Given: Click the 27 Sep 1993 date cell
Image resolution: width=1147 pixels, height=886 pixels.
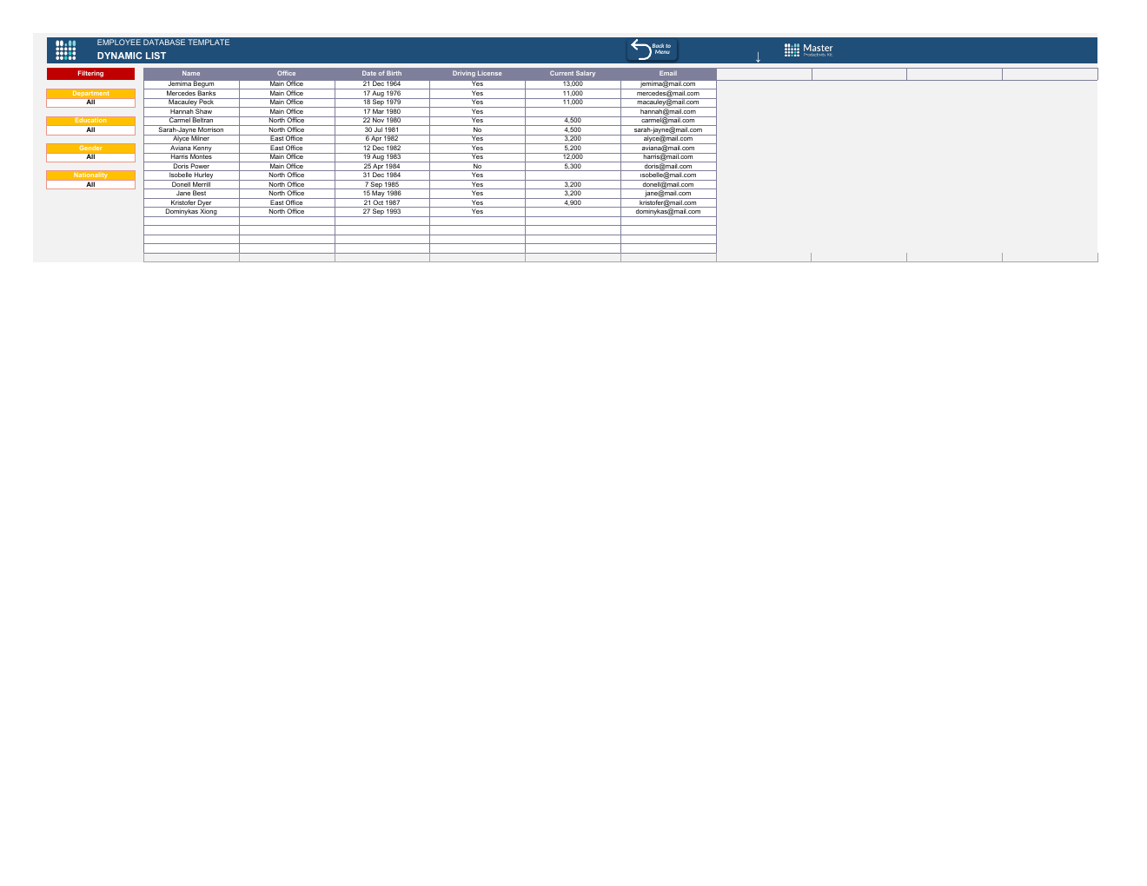Looking at the screenshot, I should pyautogui.click(x=382, y=212).
